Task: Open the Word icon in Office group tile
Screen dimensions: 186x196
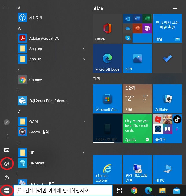Action: coord(137,19)
